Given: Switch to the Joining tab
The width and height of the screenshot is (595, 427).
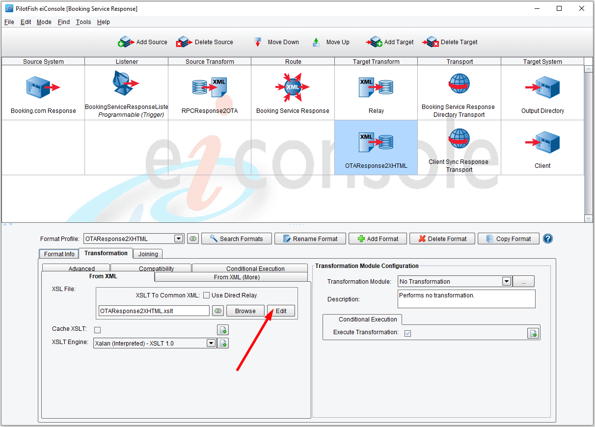Looking at the screenshot, I should [x=148, y=254].
